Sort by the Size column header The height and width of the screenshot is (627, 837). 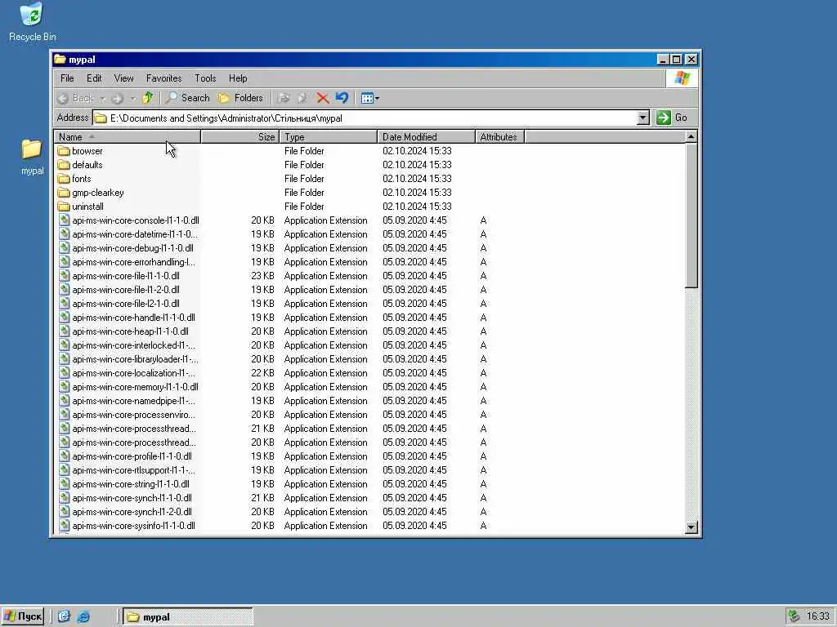point(240,137)
